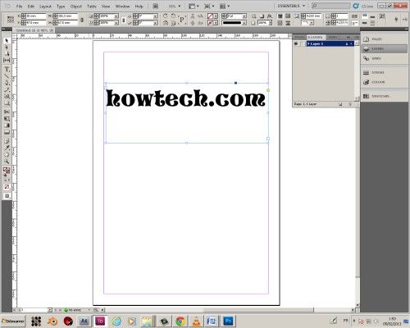The width and height of the screenshot is (410, 328).
Task: Open the Type menu
Action: pos(61,6)
